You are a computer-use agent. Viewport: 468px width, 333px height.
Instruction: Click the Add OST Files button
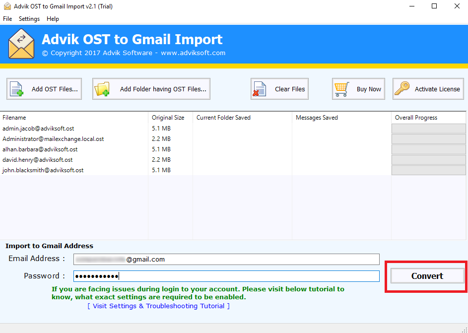[44, 89]
